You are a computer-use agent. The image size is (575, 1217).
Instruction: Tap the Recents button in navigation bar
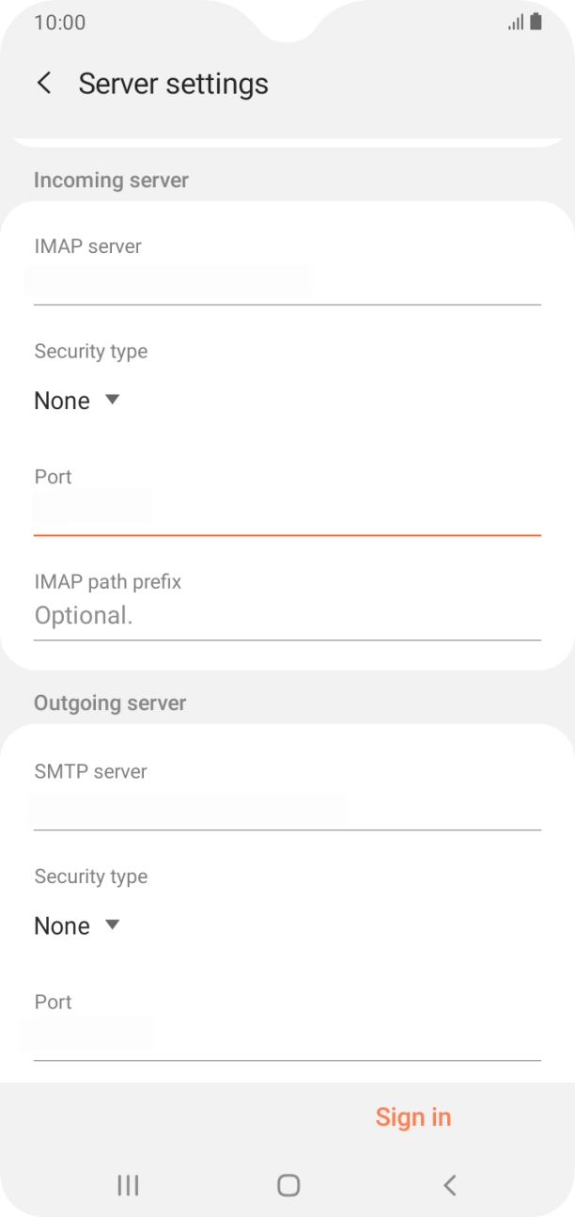pyautogui.click(x=126, y=1185)
